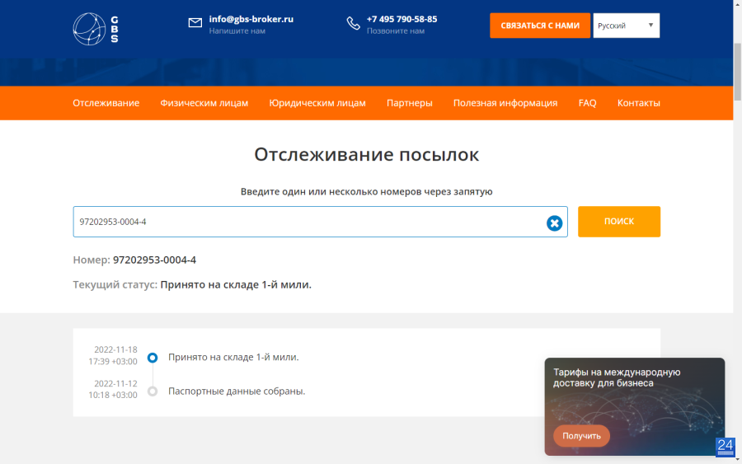Open the Полезная информация menu item
This screenshot has width=742, height=464.
pos(505,103)
